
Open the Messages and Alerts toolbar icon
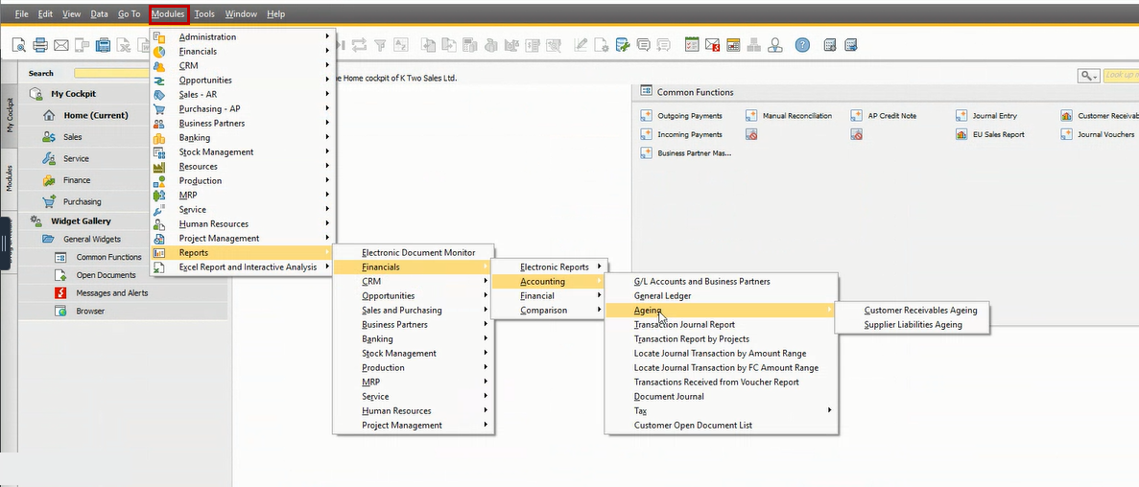click(713, 45)
